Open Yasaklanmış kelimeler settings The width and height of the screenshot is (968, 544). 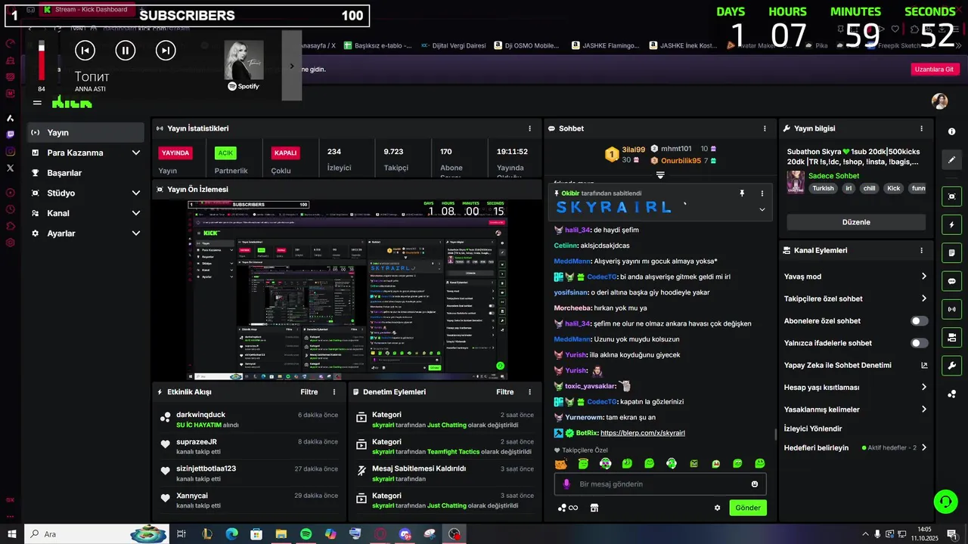coord(855,410)
